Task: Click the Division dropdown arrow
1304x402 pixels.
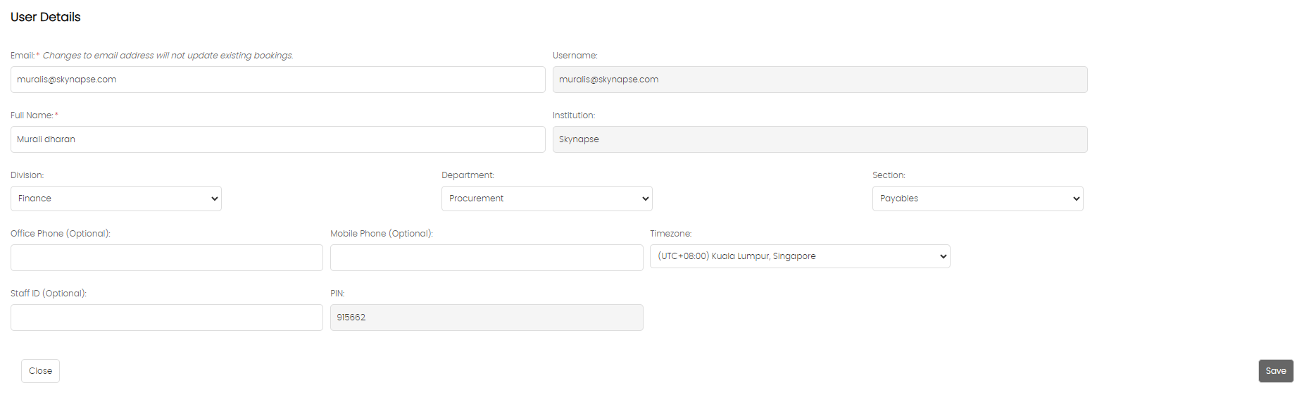Action: pyautogui.click(x=215, y=199)
